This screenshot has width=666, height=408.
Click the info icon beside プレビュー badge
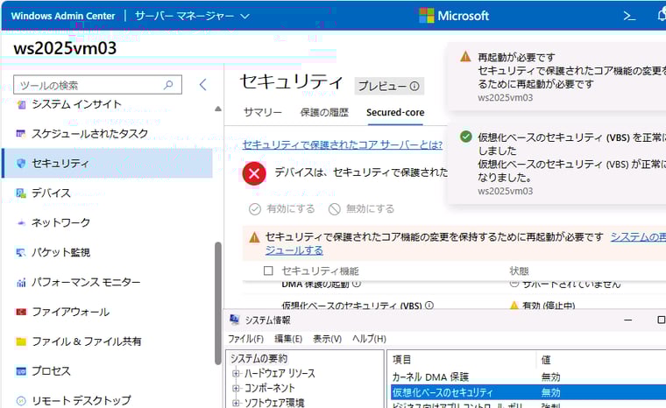414,86
